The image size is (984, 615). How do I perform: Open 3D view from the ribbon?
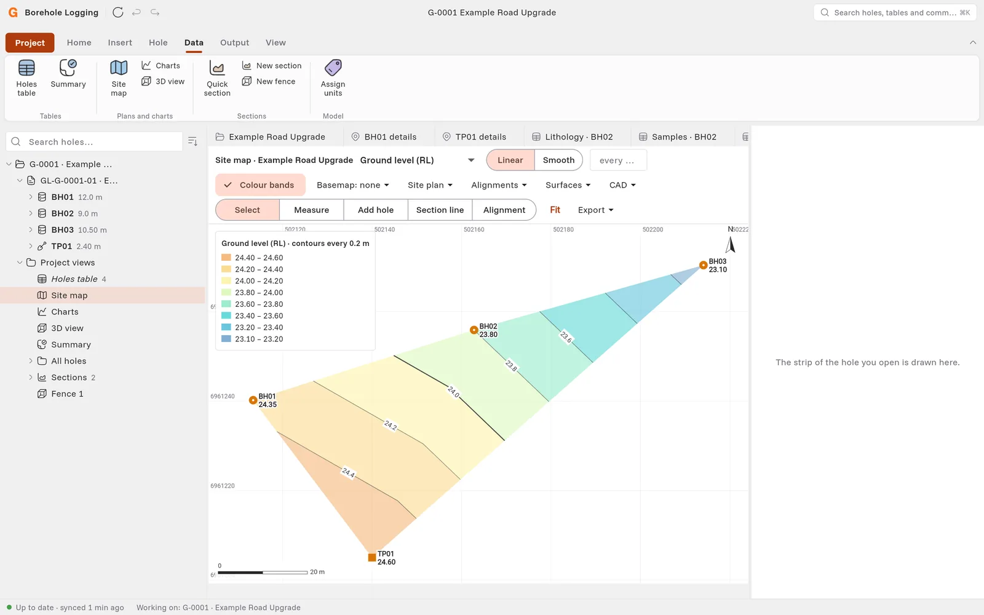tap(163, 81)
